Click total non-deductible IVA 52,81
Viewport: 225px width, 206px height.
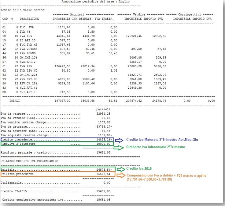click(x=113, y=101)
